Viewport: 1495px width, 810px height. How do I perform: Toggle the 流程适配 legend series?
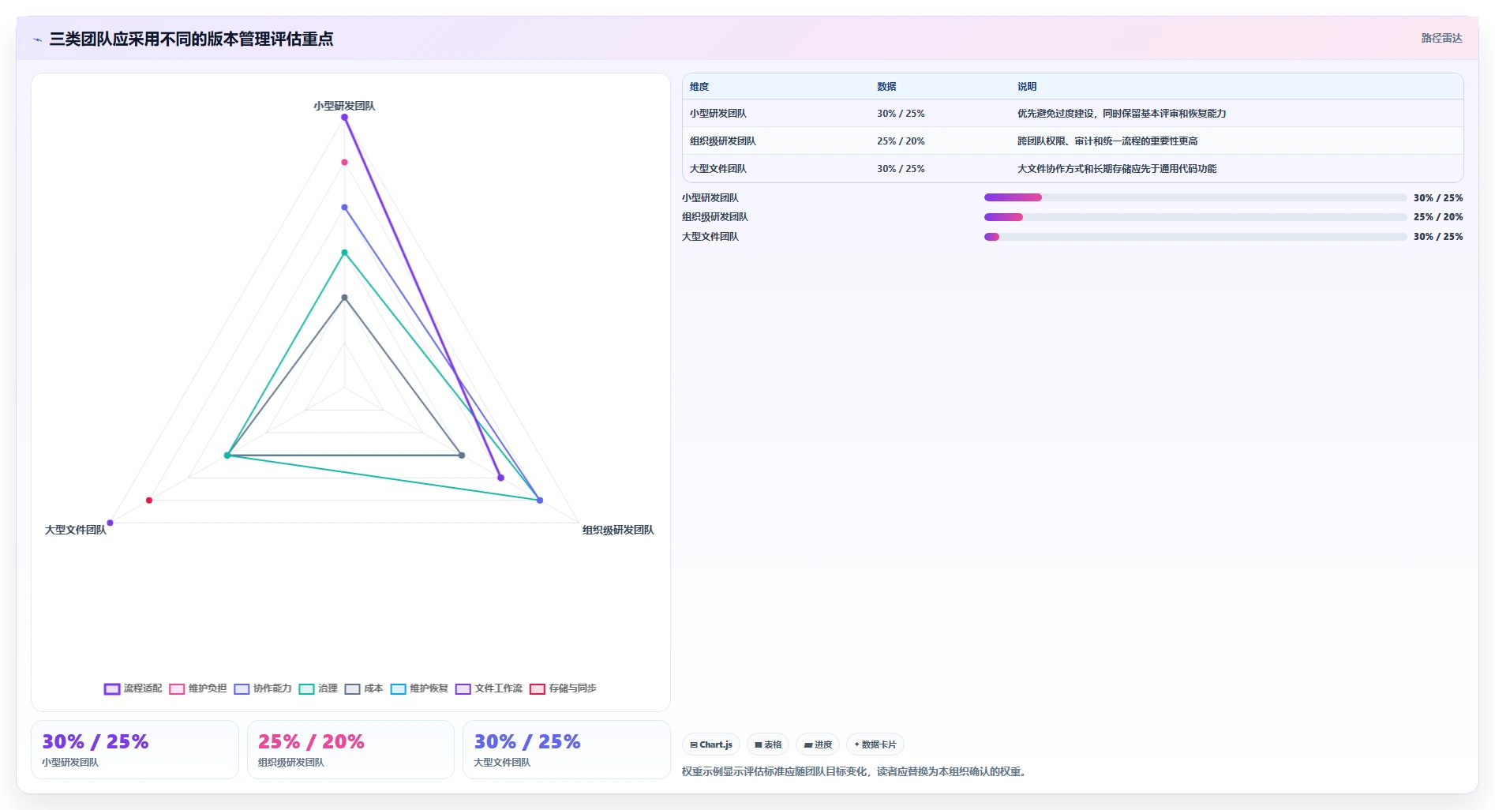point(133,688)
